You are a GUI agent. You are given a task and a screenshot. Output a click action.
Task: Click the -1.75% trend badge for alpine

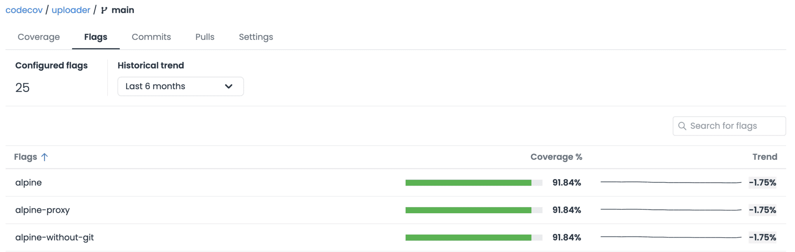(x=762, y=182)
